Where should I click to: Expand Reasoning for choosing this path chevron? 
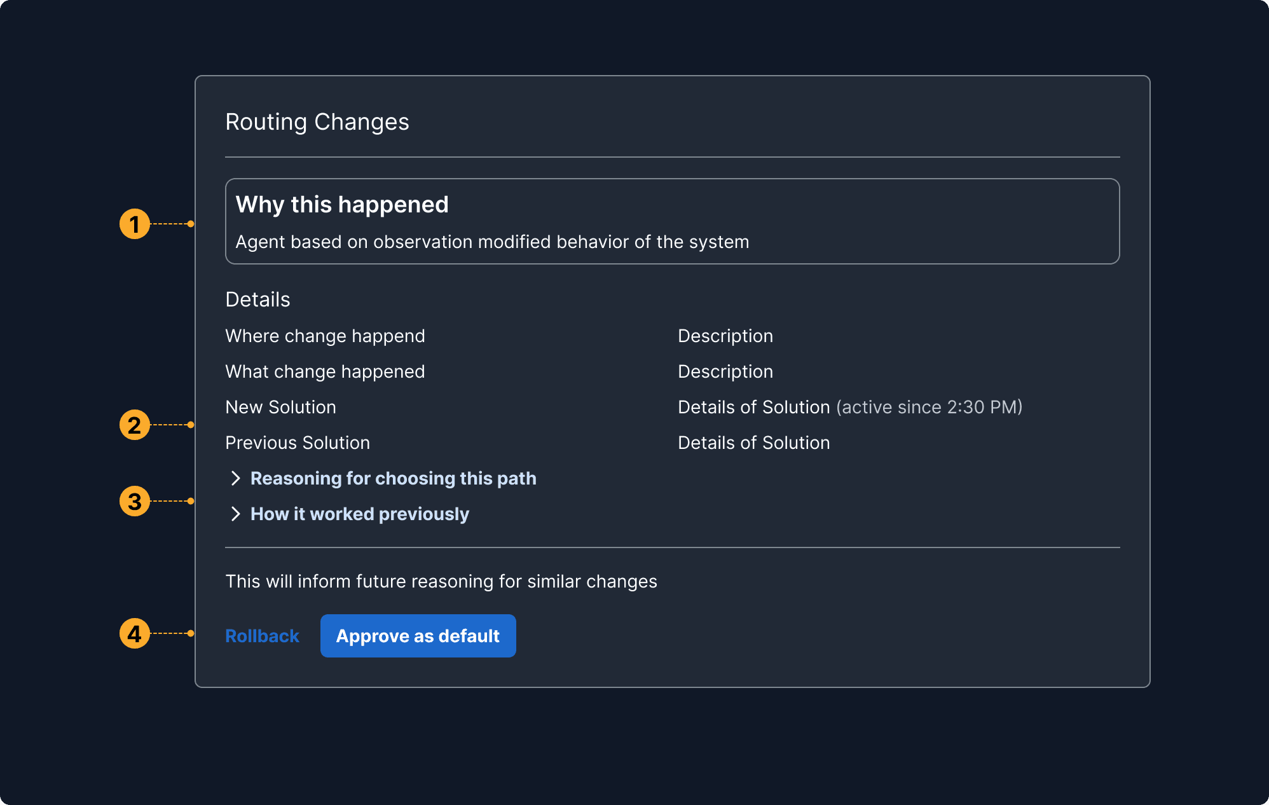pyautogui.click(x=235, y=479)
